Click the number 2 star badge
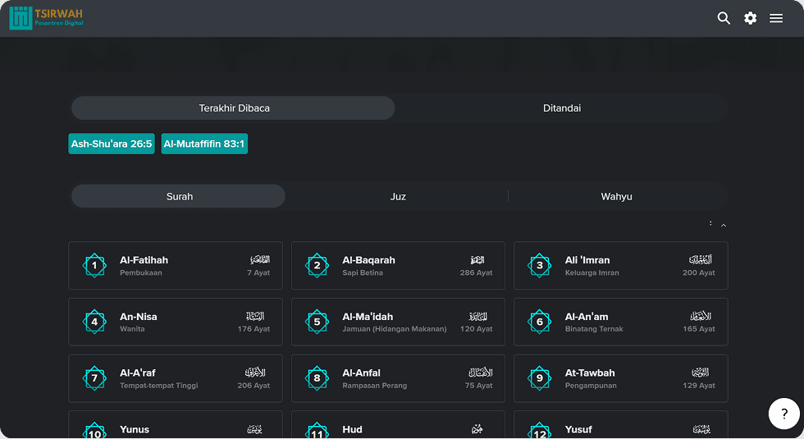Image resolution: width=804 pixels, height=439 pixels. click(317, 266)
